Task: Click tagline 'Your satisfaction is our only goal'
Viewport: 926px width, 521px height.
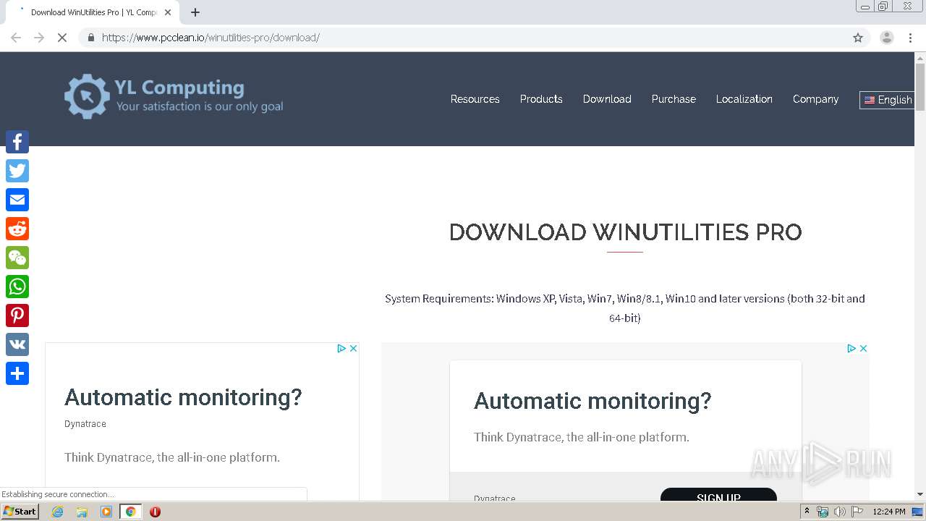Action: pos(200,106)
